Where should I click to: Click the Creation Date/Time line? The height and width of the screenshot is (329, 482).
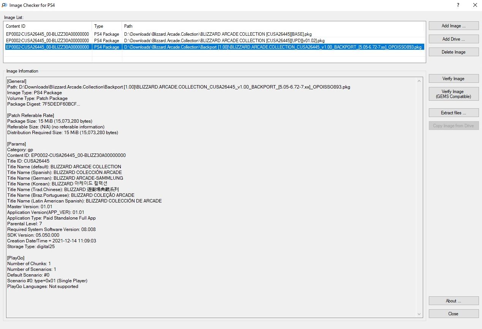[x=52, y=241]
